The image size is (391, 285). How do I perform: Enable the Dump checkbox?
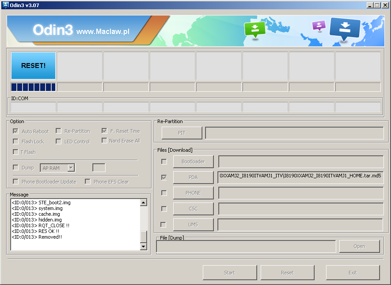click(15, 167)
